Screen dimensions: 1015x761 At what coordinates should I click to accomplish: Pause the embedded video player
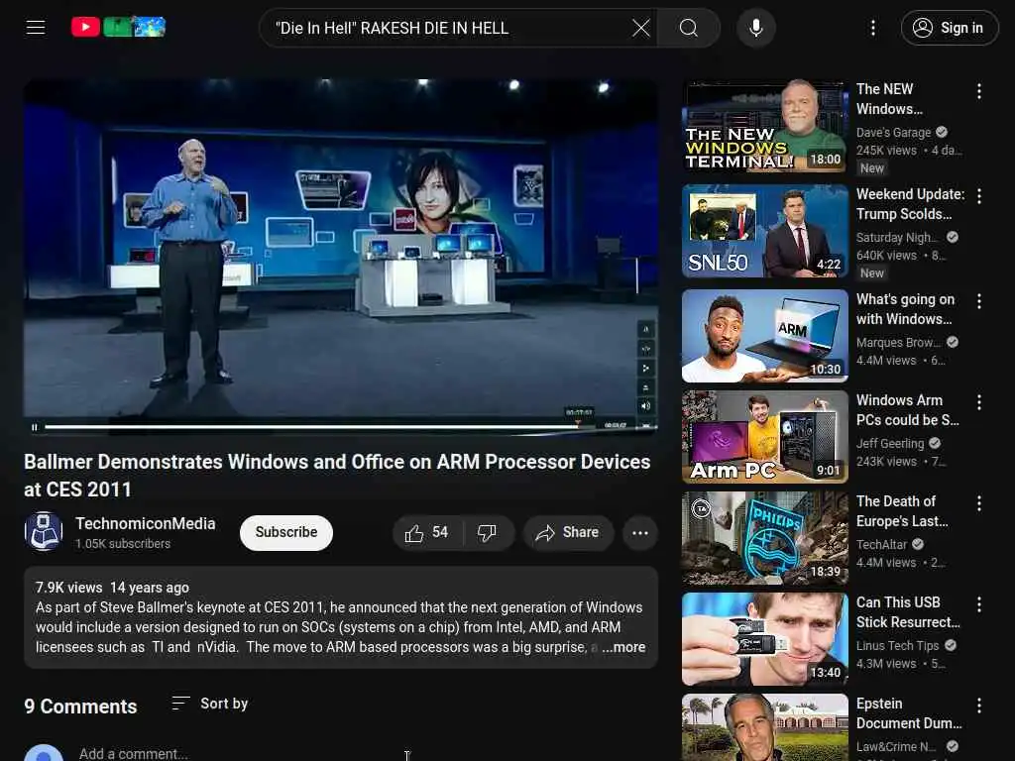(35, 427)
